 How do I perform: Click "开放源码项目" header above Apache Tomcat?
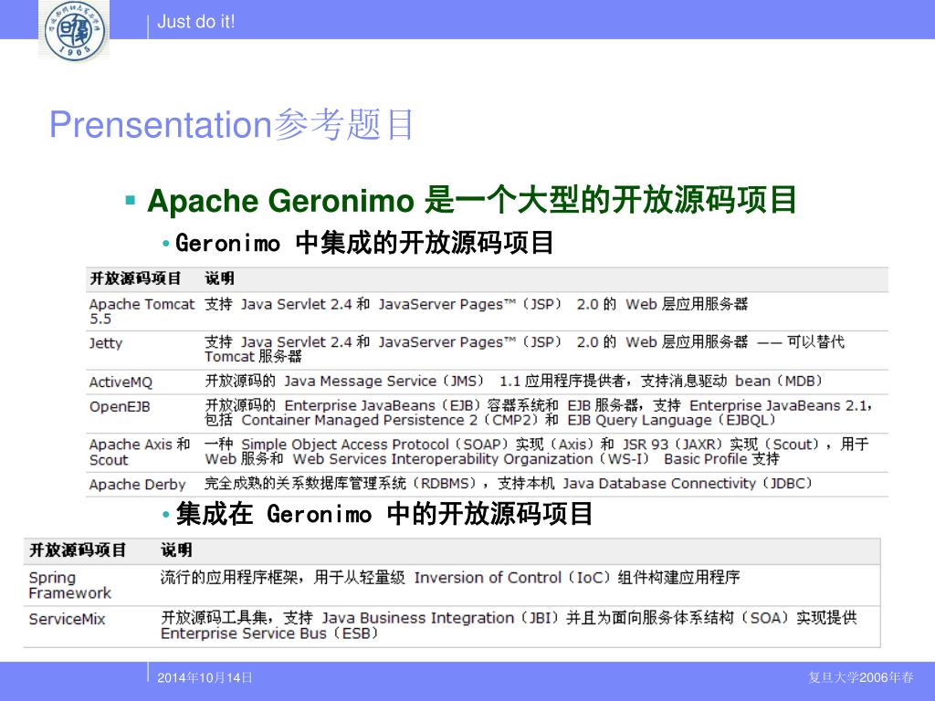click(x=135, y=278)
